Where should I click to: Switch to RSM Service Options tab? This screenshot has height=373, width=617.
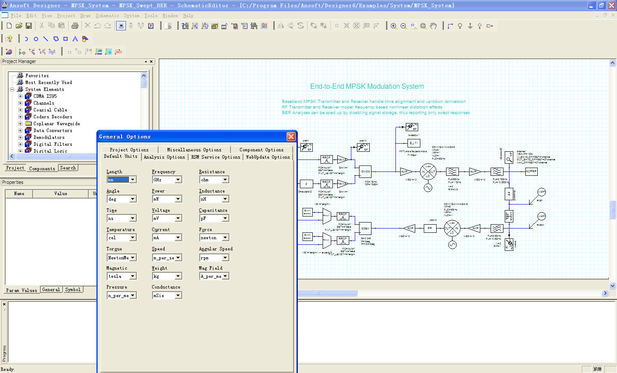point(216,157)
